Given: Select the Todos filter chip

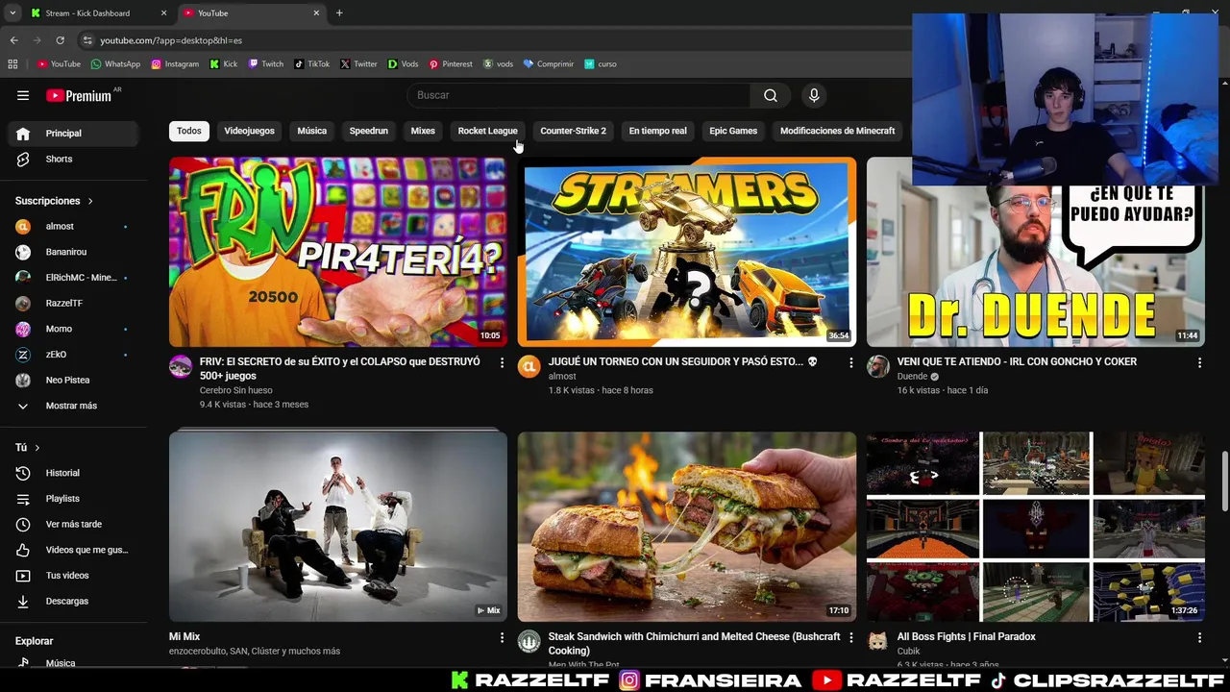Looking at the screenshot, I should (x=189, y=131).
